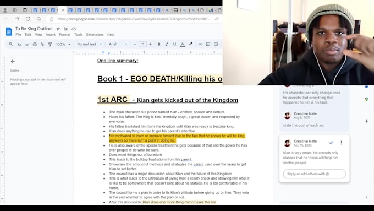Activate the paint format tool
Screen dimensions: 374x211
50,44
